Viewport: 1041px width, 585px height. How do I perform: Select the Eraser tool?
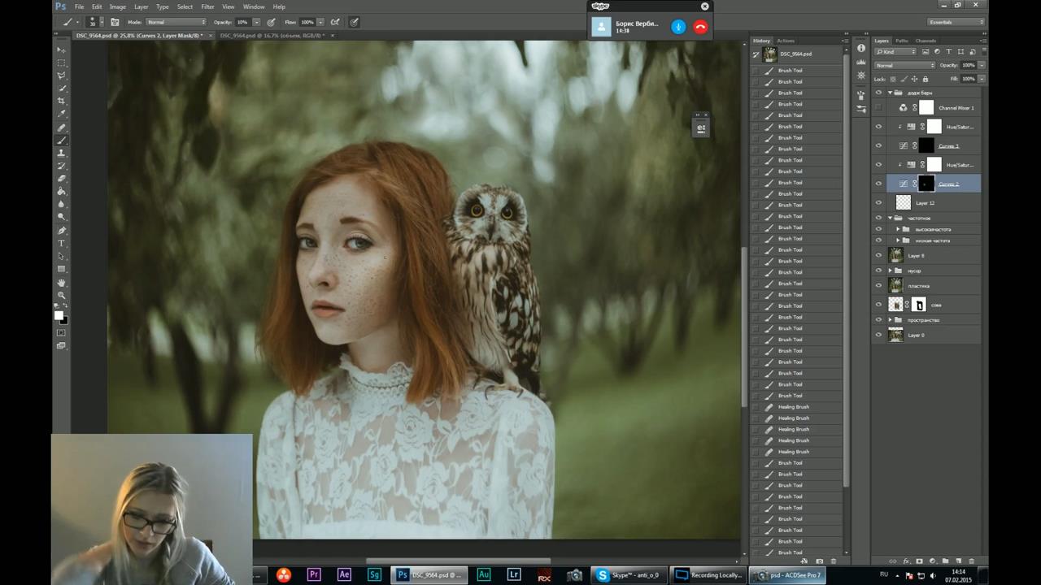click(61, 179)
